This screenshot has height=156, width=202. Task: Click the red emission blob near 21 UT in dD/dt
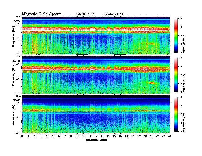tap(151, 83)
